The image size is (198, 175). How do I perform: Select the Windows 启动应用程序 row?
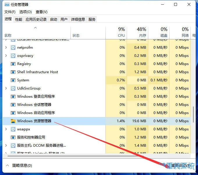[x=97, y=113]
